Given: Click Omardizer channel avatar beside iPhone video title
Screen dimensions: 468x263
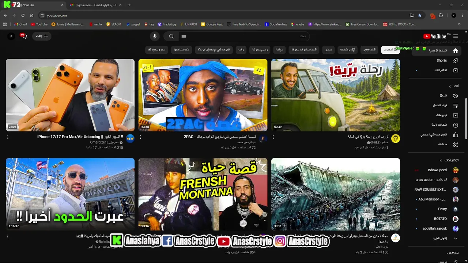Looking at the screenshot, I should click(130, 138).
